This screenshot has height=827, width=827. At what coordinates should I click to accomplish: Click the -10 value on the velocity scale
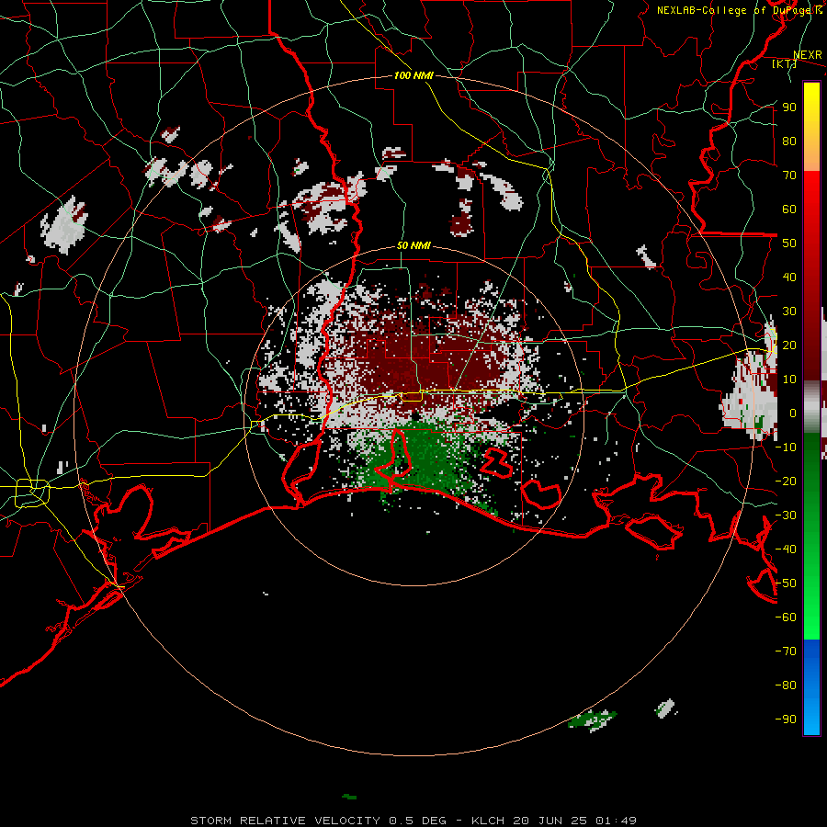pos(786,447)
